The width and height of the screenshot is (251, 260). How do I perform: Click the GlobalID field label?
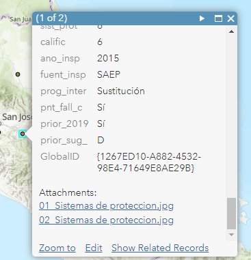click(60, 156)
